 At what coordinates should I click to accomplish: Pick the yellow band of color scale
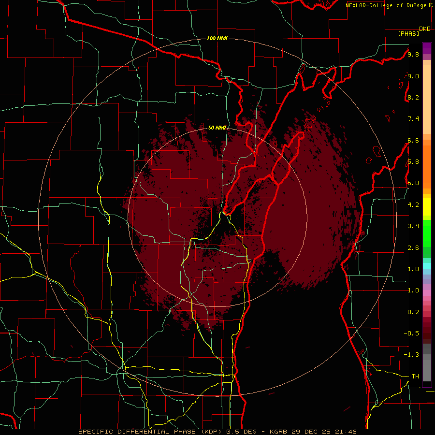(427, 207)
